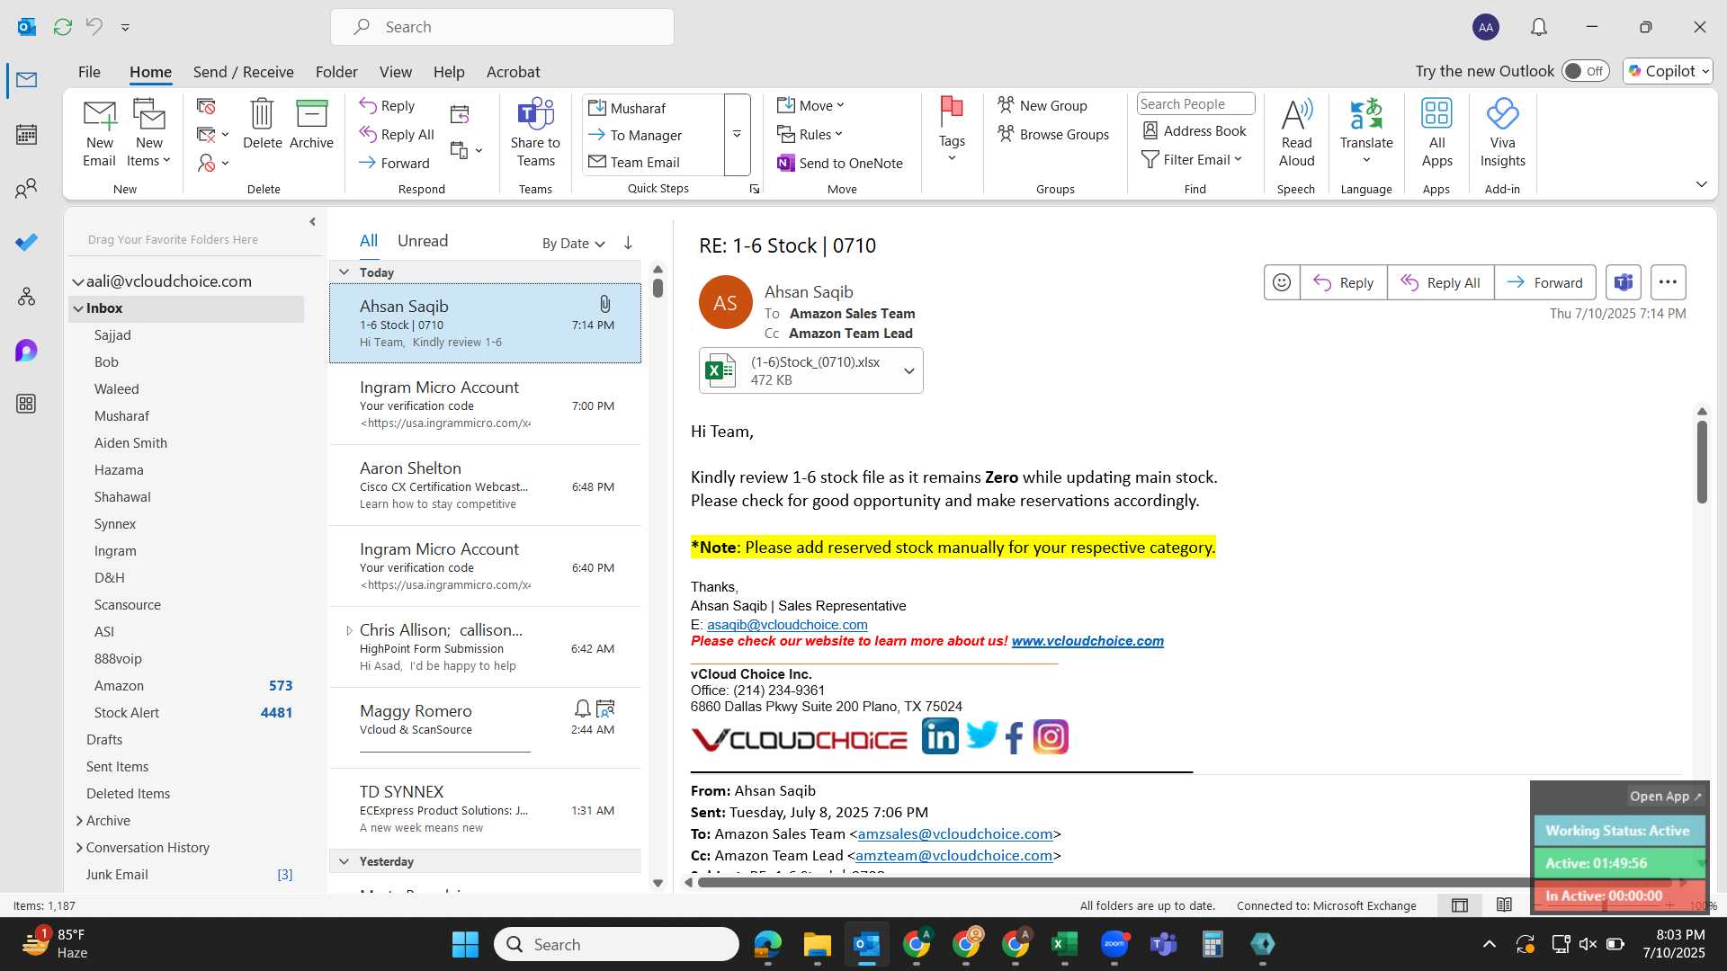
Task: Switch to Reading view in status bar
Action: tap(1504, 905)
